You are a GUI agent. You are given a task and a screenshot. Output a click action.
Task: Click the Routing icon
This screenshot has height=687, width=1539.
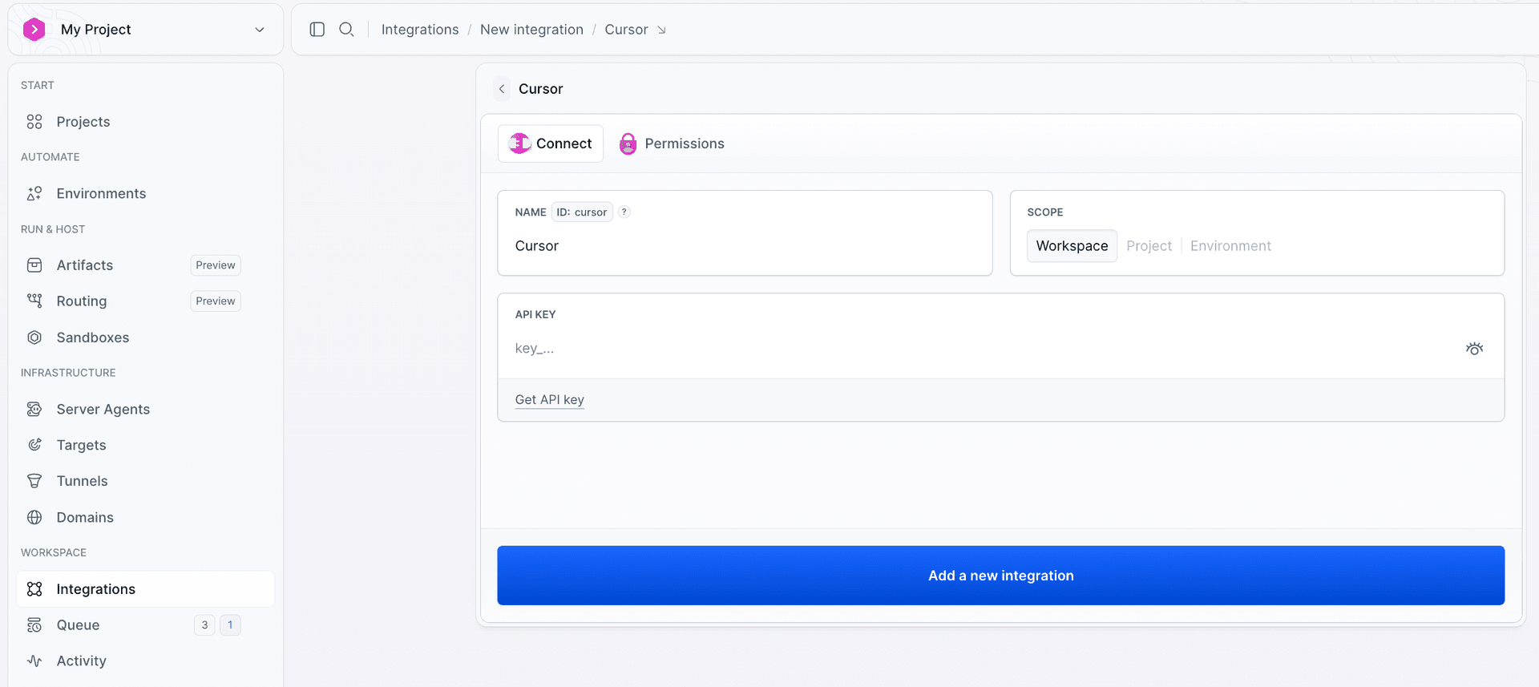pos(34,301)
